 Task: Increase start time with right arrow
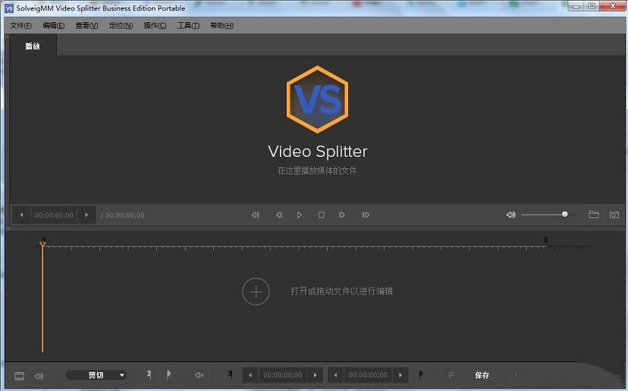(316, 375)
